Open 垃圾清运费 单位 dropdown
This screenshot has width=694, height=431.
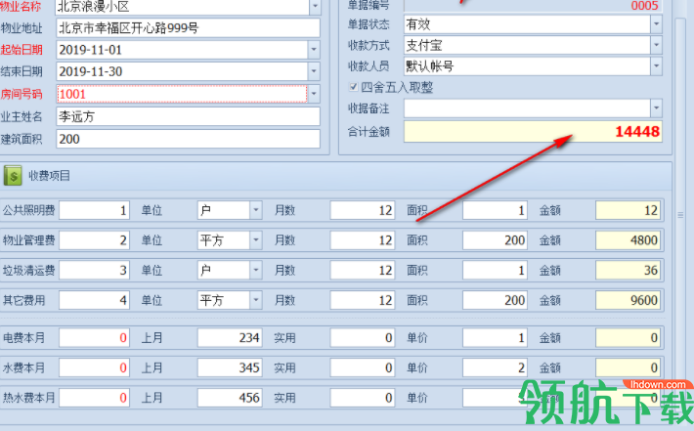[256, 271]
